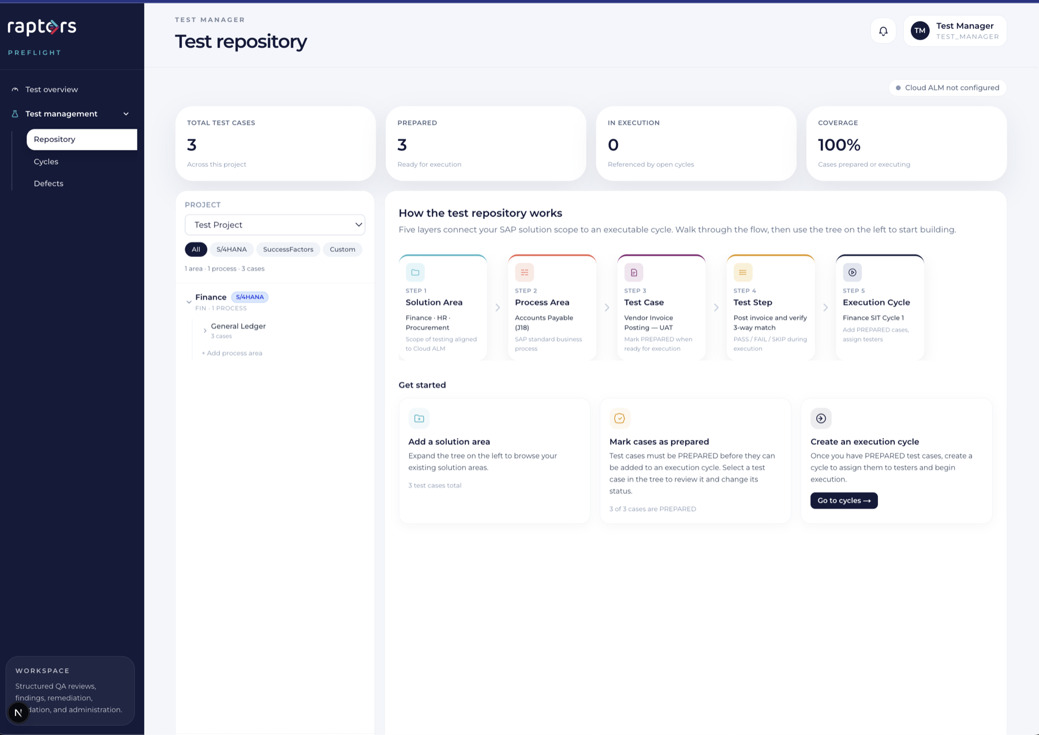Open the Defects section
The image size is (1039, 735).
click(x=48, y=183)
